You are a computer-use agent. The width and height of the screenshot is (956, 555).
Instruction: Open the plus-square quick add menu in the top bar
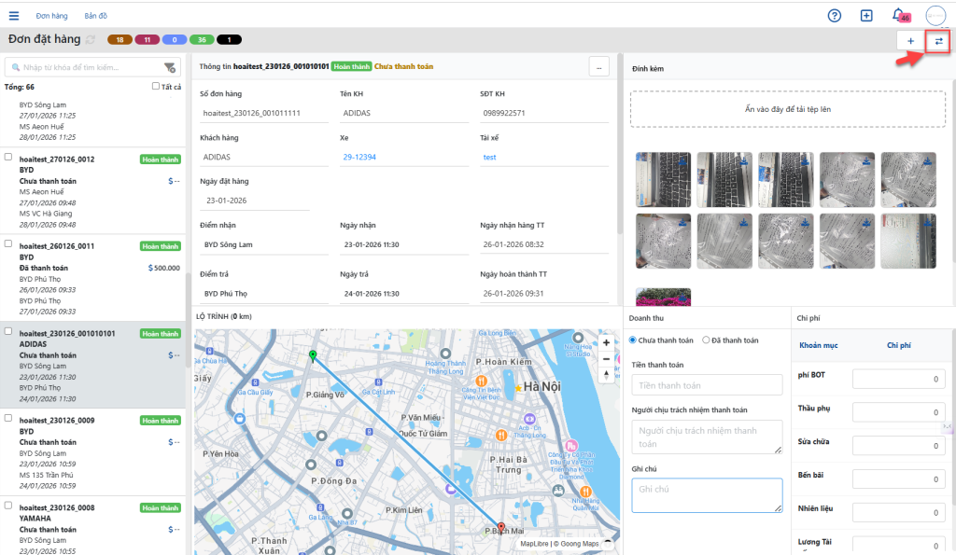866,16
